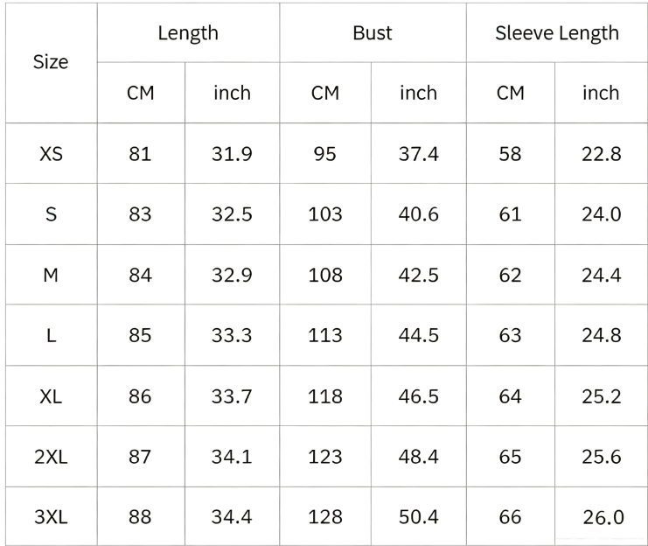Click the Size header cell

point(51,62)
